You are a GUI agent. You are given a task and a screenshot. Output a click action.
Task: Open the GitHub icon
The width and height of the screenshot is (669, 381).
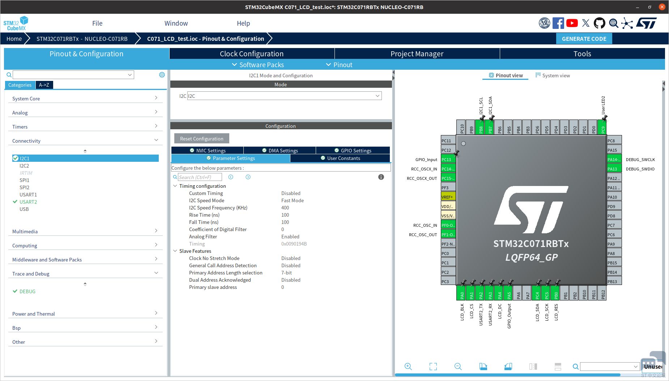[x=600, y=23]
